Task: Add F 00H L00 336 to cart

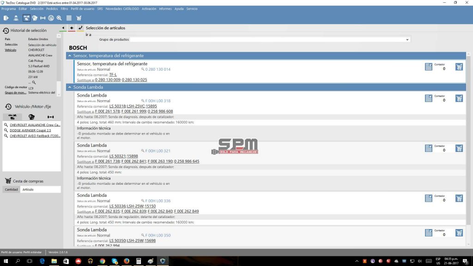Action: [459, 198]
